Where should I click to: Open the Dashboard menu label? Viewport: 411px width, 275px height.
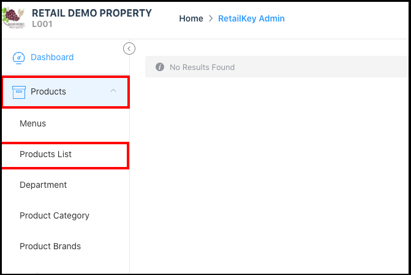coord(52,58)
